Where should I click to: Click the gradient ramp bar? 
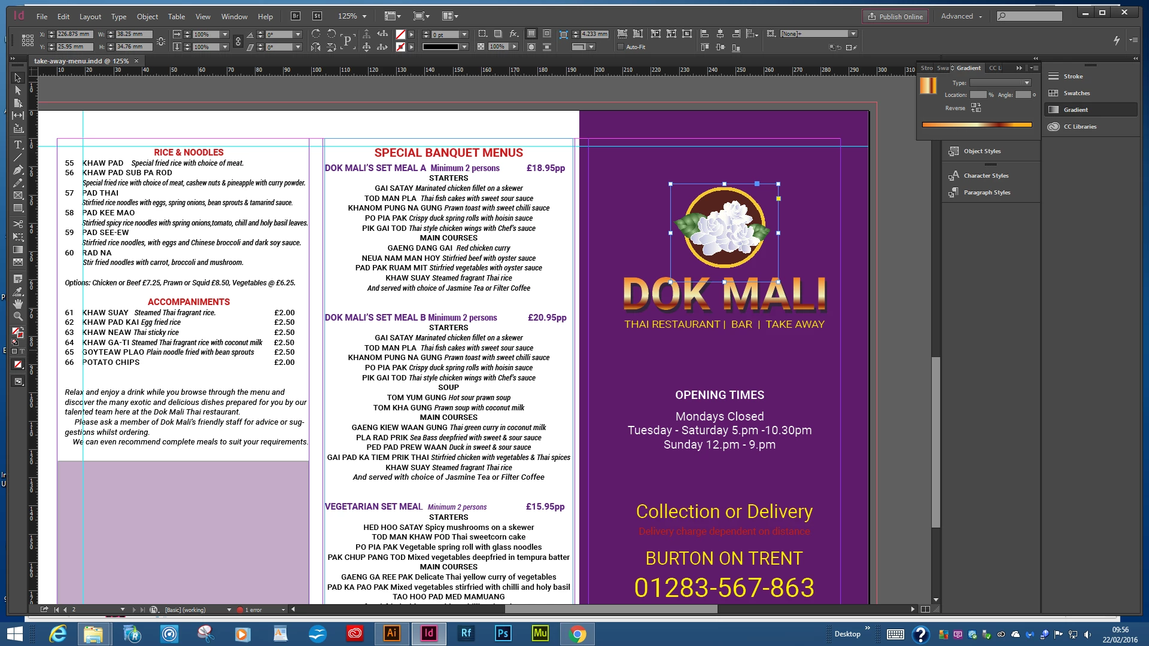pyautogui.click(x=977, y=124)
